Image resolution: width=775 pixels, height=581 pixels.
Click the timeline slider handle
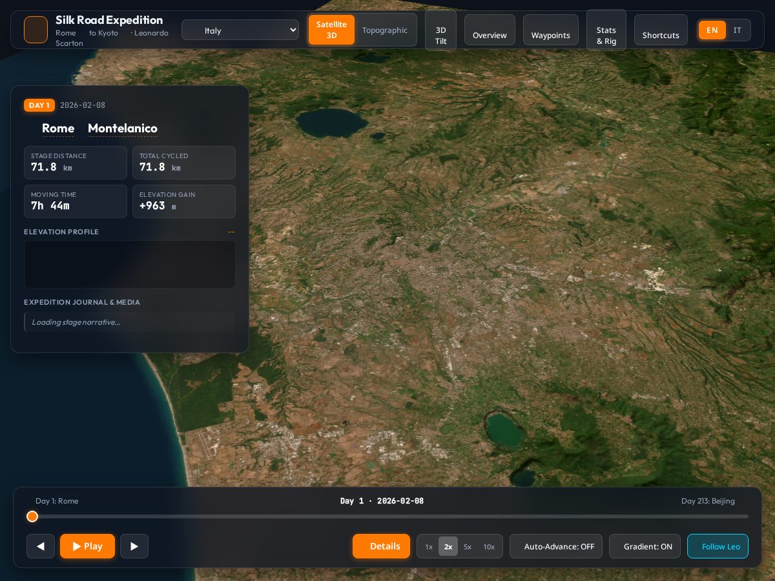32,516
